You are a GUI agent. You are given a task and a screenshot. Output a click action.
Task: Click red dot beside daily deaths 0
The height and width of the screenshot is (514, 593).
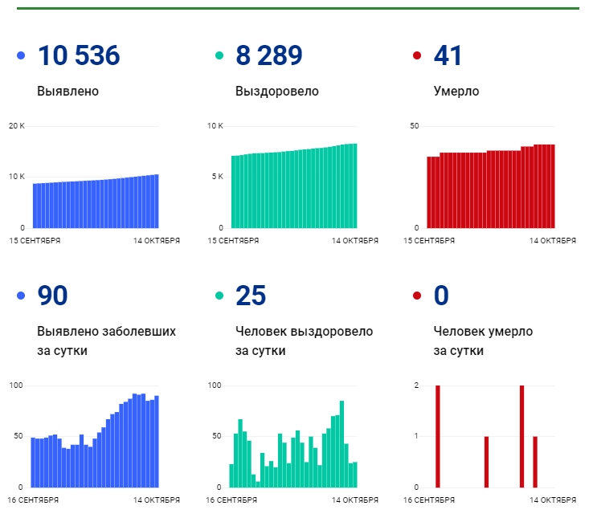[417, 296]
